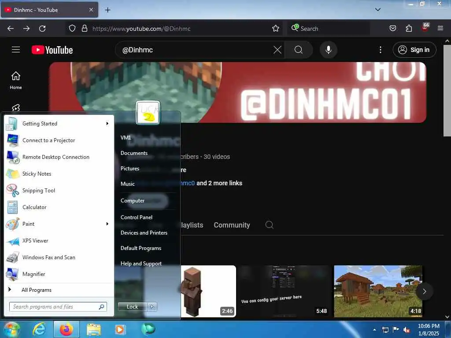Screen dimensions: 451x338
Task: Open the Pocket save button
Action: coord(393,29)
